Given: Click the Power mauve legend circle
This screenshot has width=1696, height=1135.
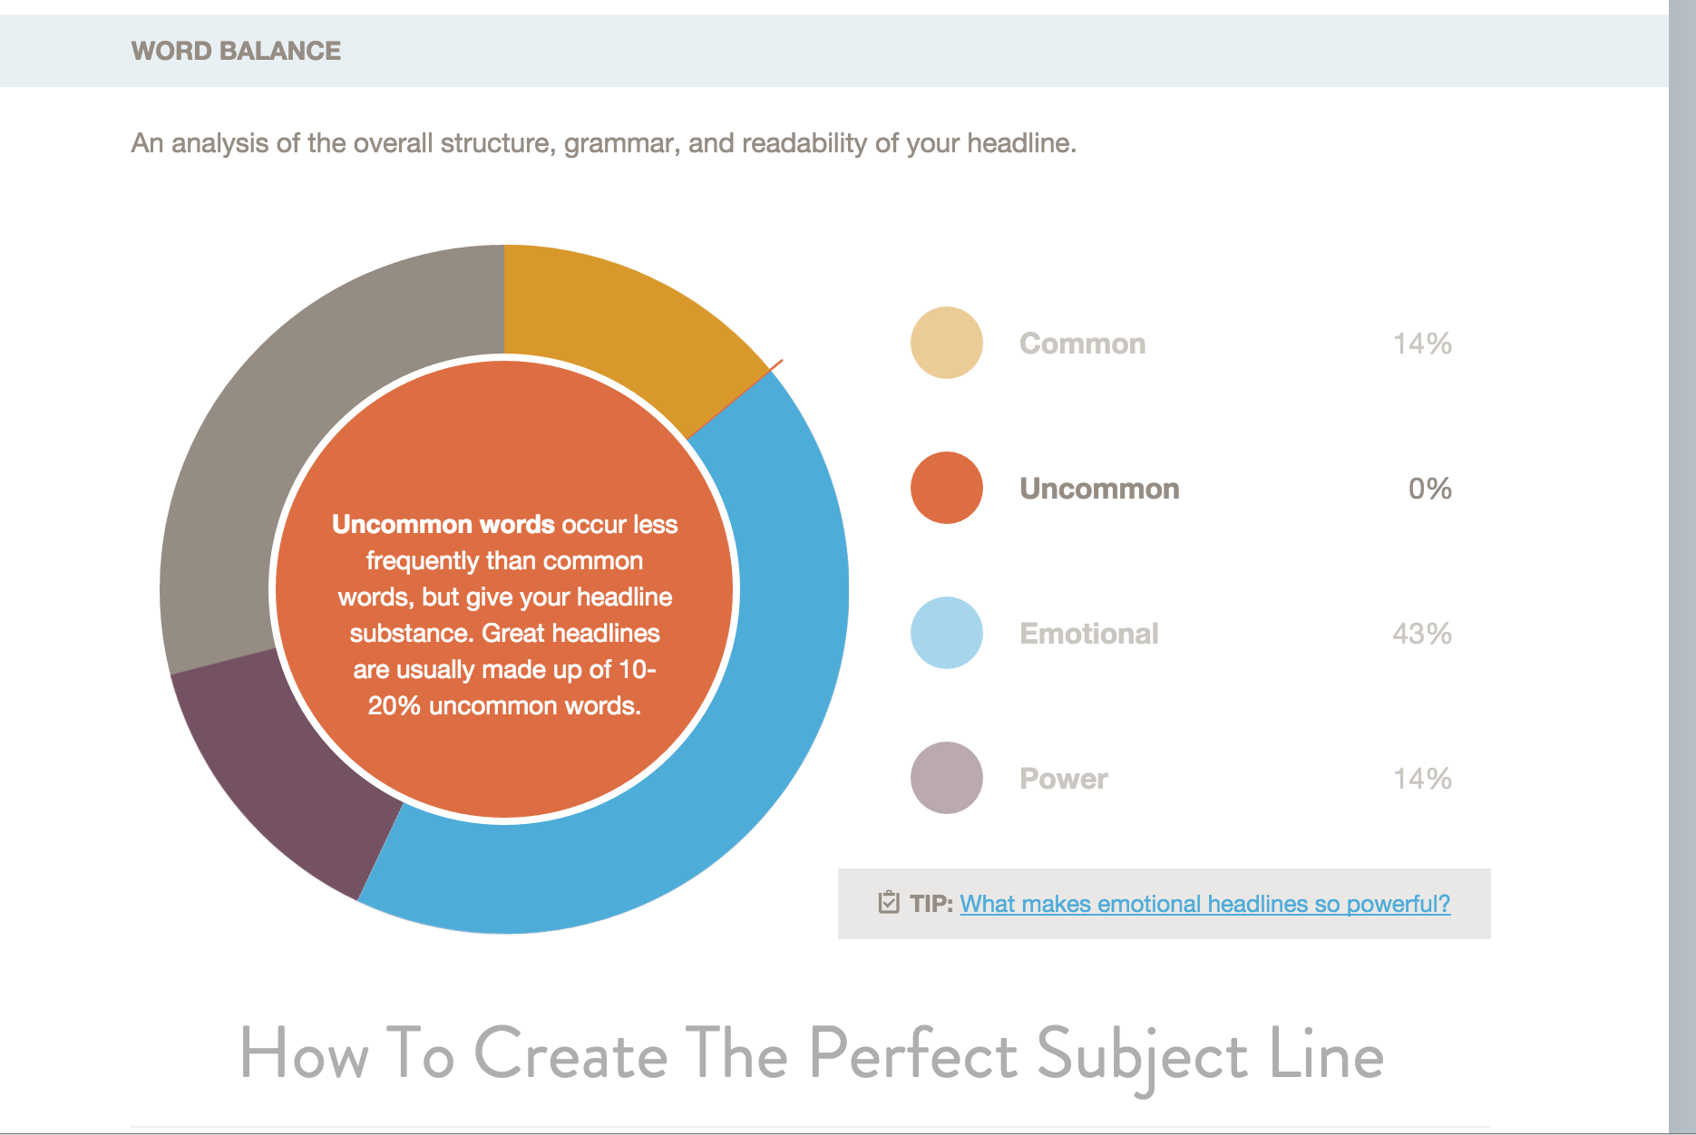Looking at the screenshot, I should click(946, 778).
